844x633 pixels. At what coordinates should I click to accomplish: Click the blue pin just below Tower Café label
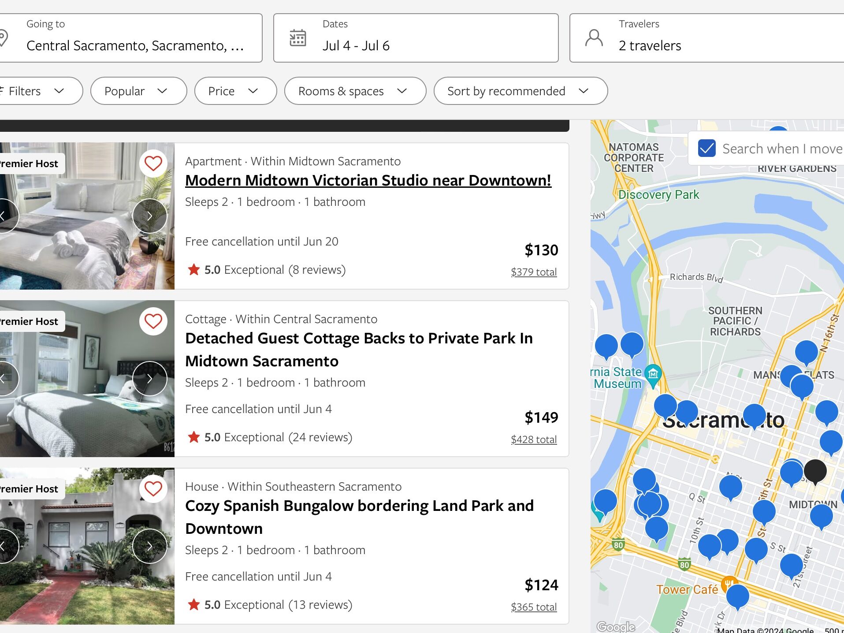tap(737, 596)
